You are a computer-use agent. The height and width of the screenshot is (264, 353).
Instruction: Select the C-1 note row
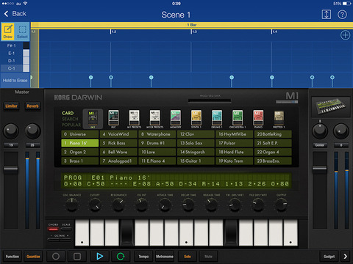tap(15, 68)
